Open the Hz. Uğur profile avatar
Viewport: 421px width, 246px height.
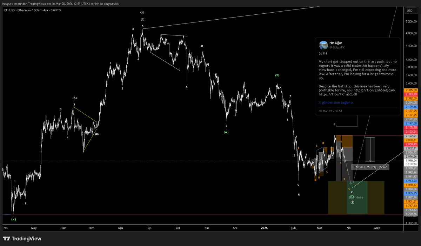click(323, 45)
